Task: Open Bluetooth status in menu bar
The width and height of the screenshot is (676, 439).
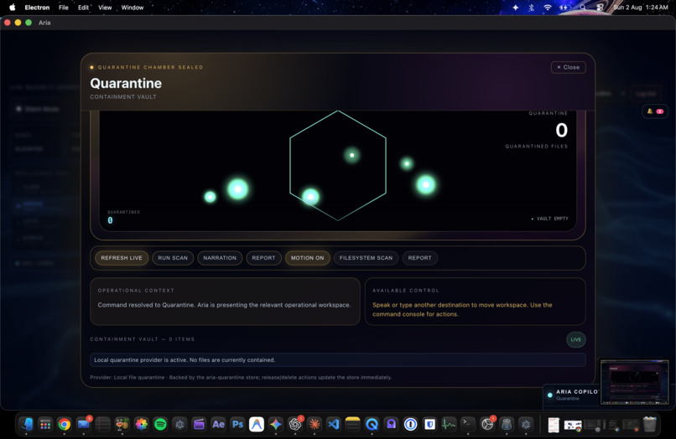Action: pyautogui.click(x=532, y=8)
